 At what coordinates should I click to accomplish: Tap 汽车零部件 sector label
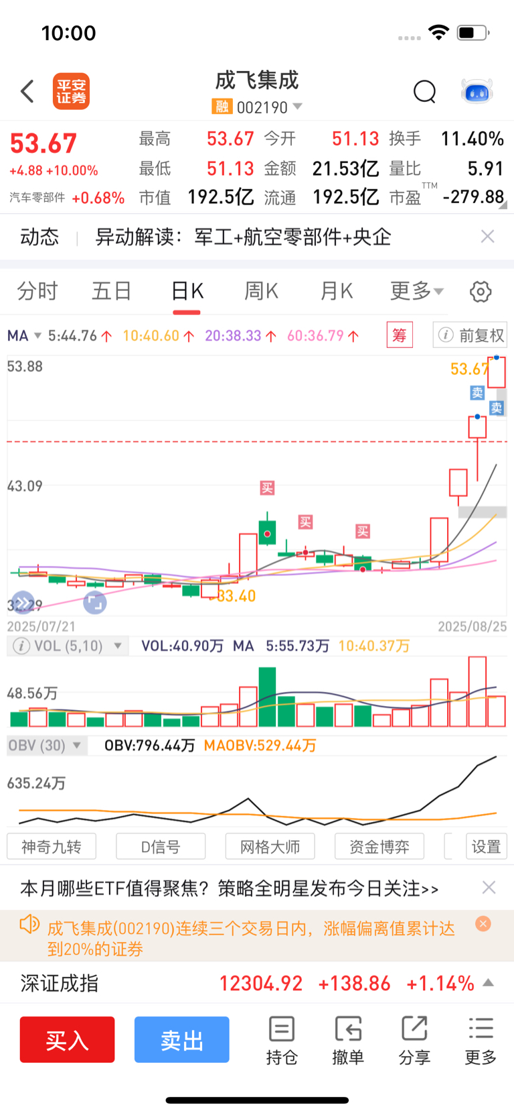pyautogui.click(x=37, y=198)
